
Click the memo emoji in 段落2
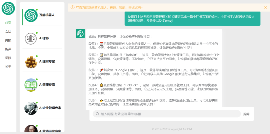coord(101,55)
